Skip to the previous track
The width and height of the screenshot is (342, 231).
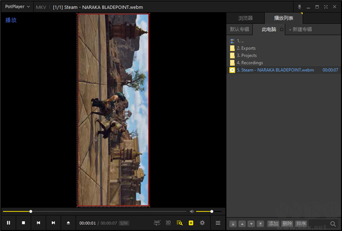(x=38, y=222)
